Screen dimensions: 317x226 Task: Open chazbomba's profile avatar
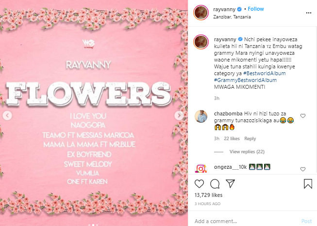pyautogui.click(x=201, y=117)
